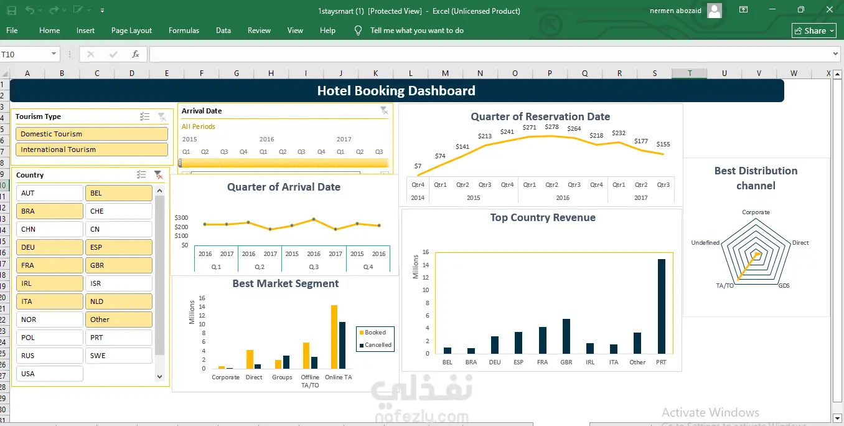Image resolution: width=844 pixels, height=426 pixels.
Task: Open the Data tab
Action: pos(223,31)
